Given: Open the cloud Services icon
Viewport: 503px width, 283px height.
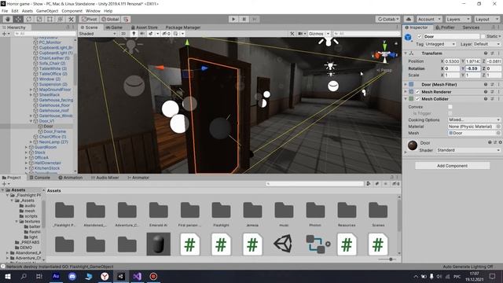Looking at the screenshot, I should 409,19.
